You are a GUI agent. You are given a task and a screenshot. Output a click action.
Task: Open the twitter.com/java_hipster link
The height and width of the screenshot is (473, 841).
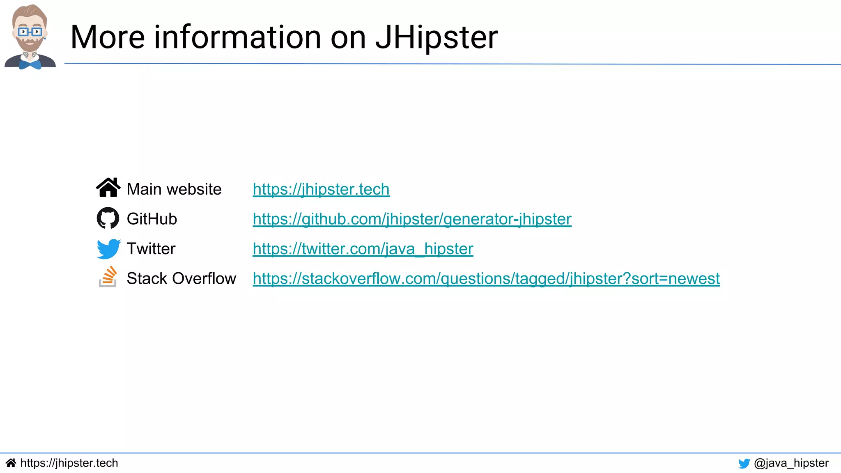tap(363, 249)
